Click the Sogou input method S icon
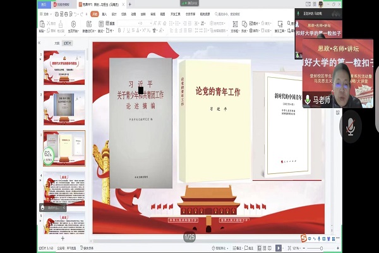Screen dimensions: 379x253 click(303, 238)
